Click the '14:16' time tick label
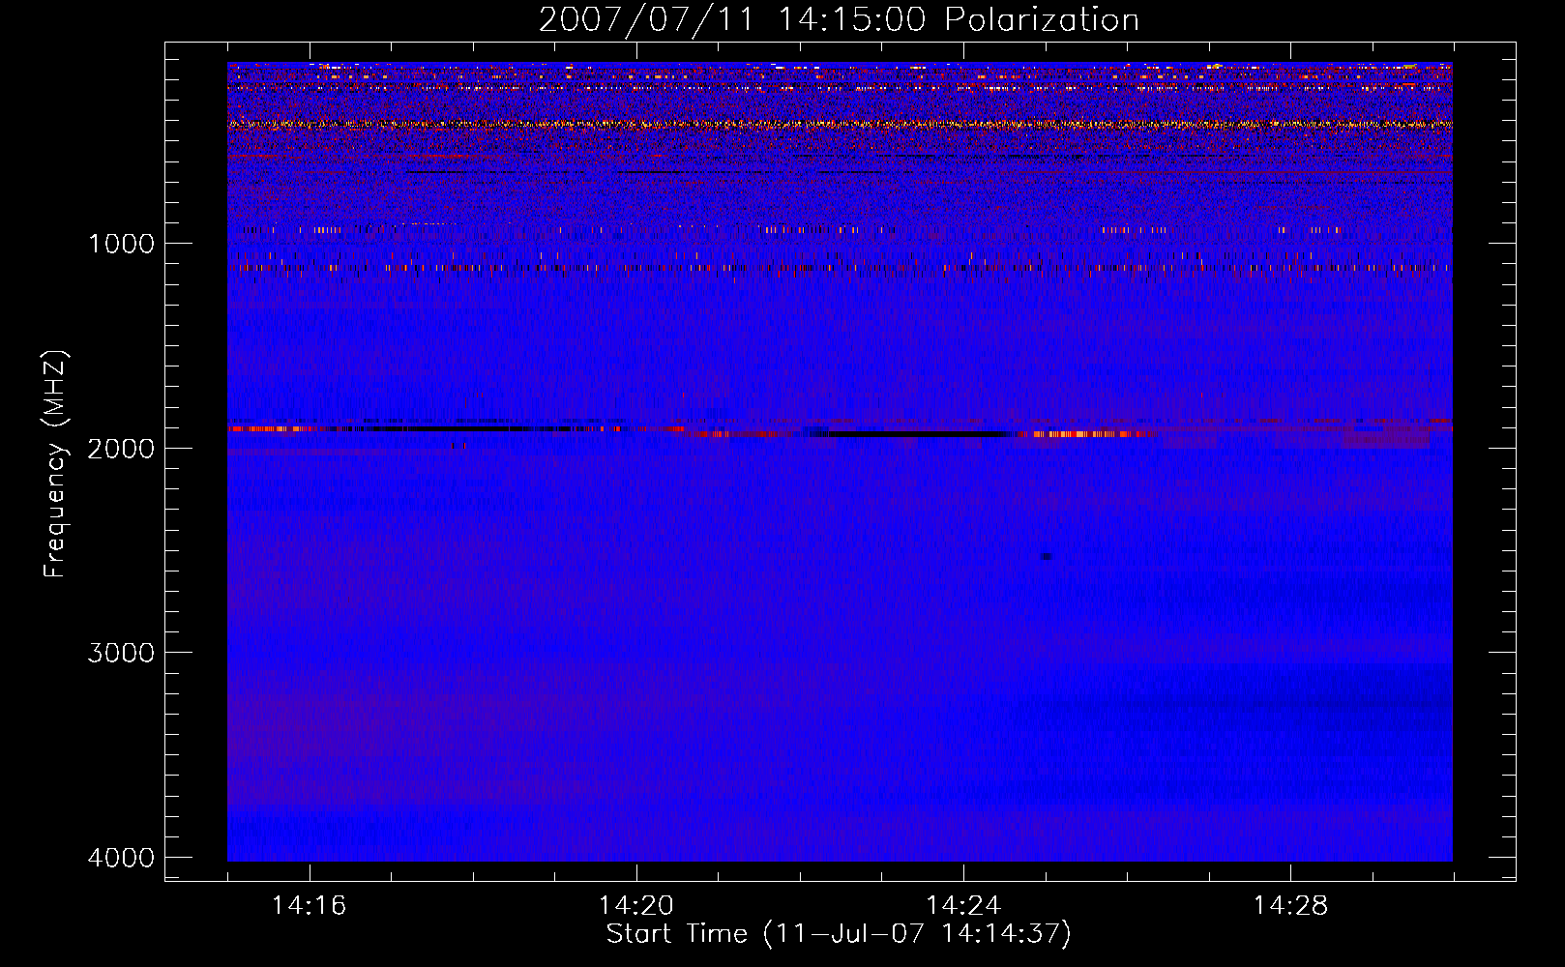The image size is (1565, 967). click(x=310, y=906)
